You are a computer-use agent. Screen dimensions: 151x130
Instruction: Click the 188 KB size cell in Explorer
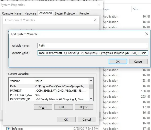point(145,91)
